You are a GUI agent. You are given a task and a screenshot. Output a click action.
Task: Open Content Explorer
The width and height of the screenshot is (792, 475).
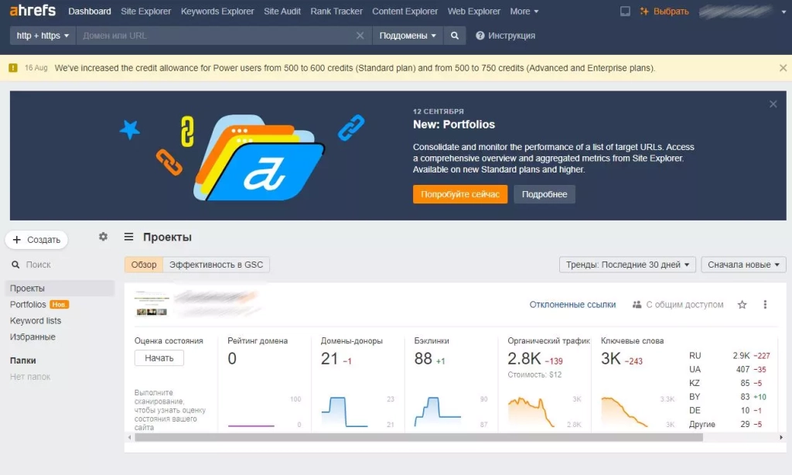405,11
